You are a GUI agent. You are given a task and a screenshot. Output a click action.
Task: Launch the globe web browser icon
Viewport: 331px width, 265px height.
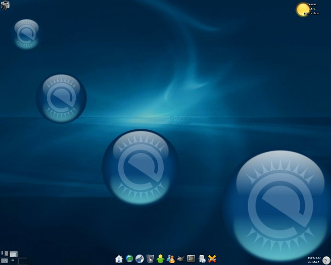[x=129, y=259]
